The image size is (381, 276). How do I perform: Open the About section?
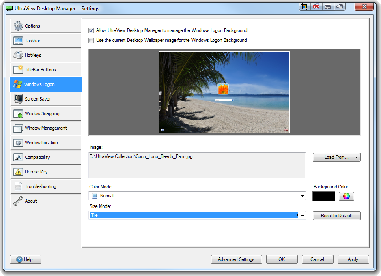tap(46, 201)
